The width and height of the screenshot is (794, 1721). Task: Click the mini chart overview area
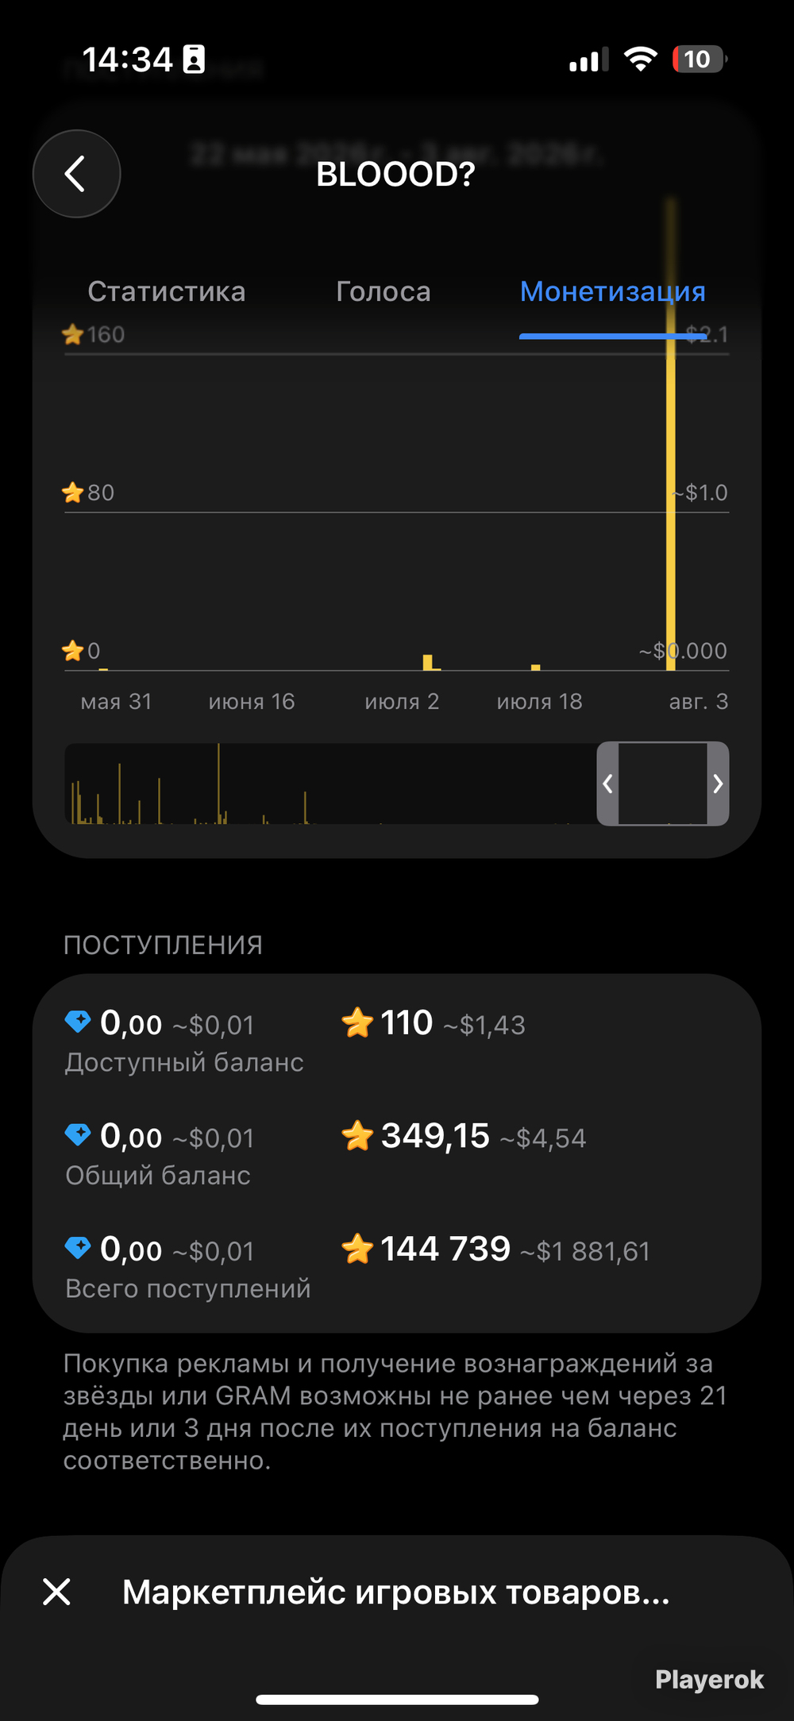tap(330, 783)
